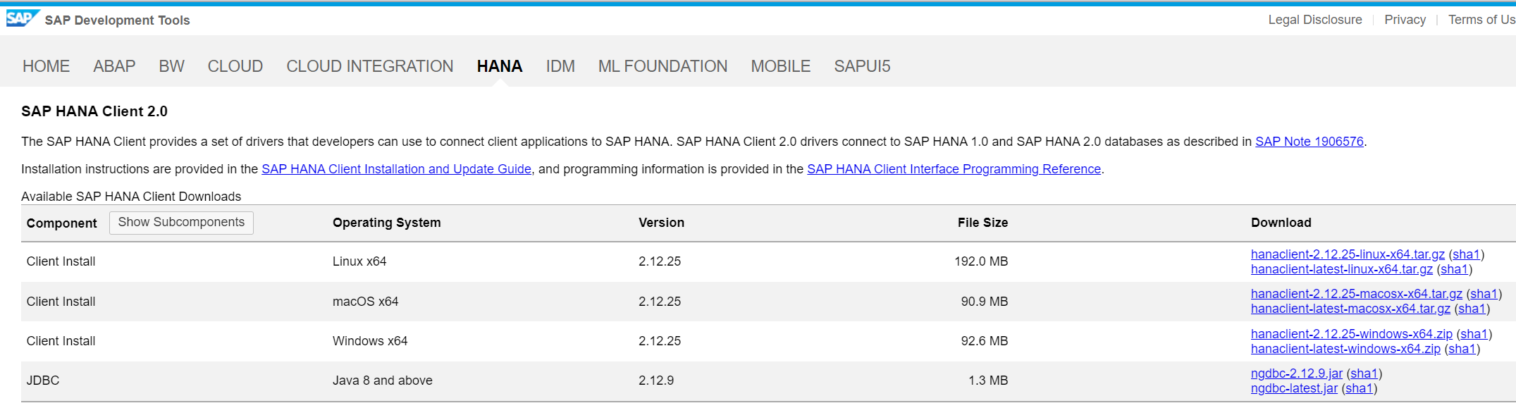
Task: Go to the CLOUD tab
Action: point(235,66)
